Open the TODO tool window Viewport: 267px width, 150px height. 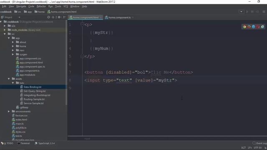click(7, 143)
